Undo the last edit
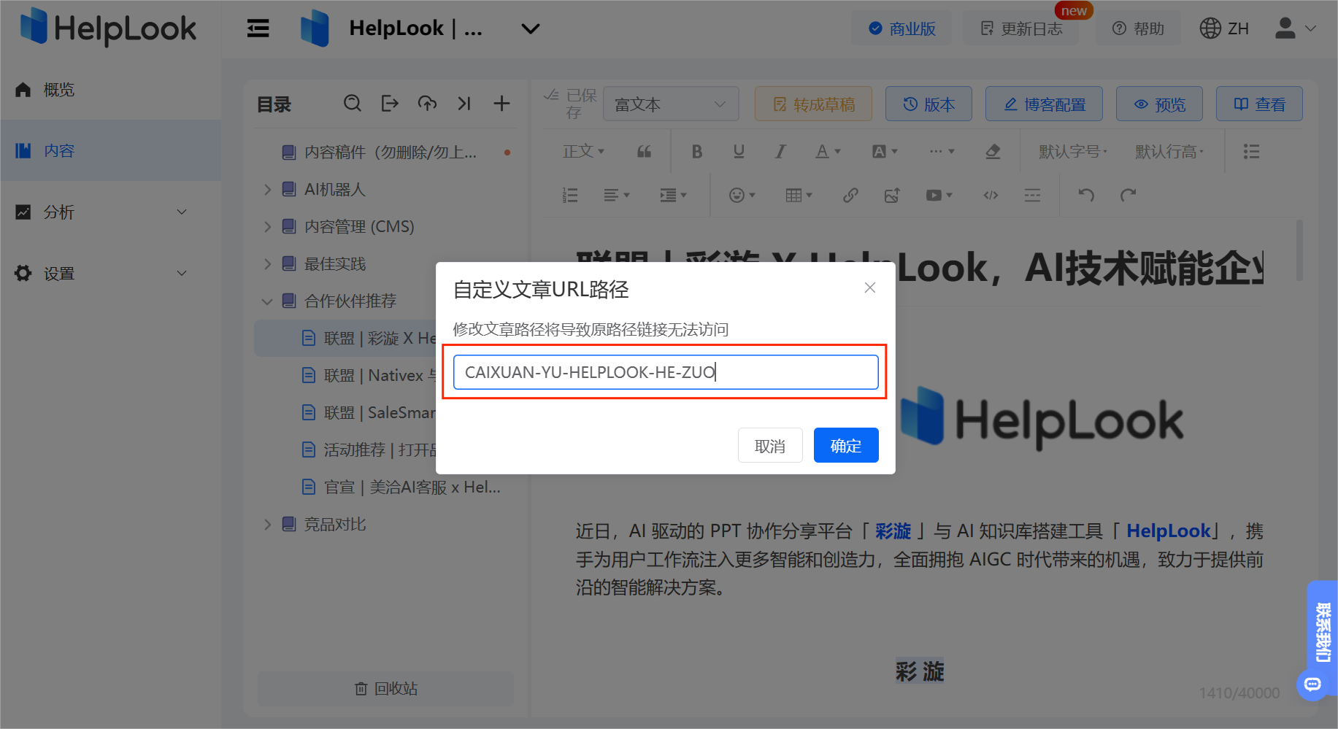The image size is (1338, 729). pos(1086,195)
